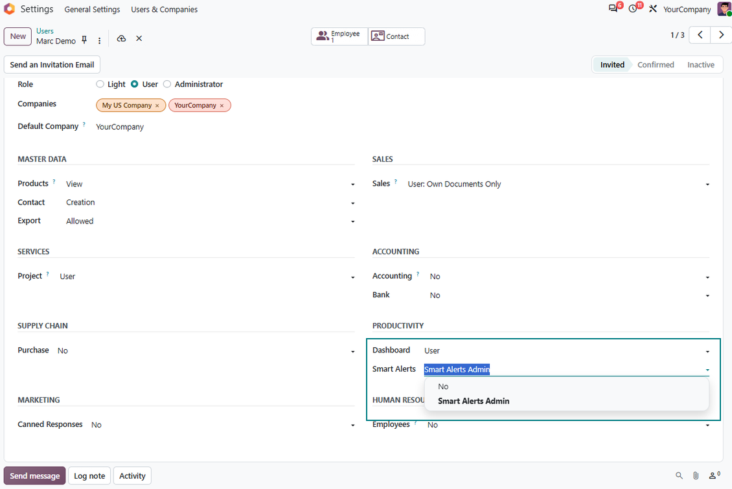Open the Employee smart button

click(339, 36)
